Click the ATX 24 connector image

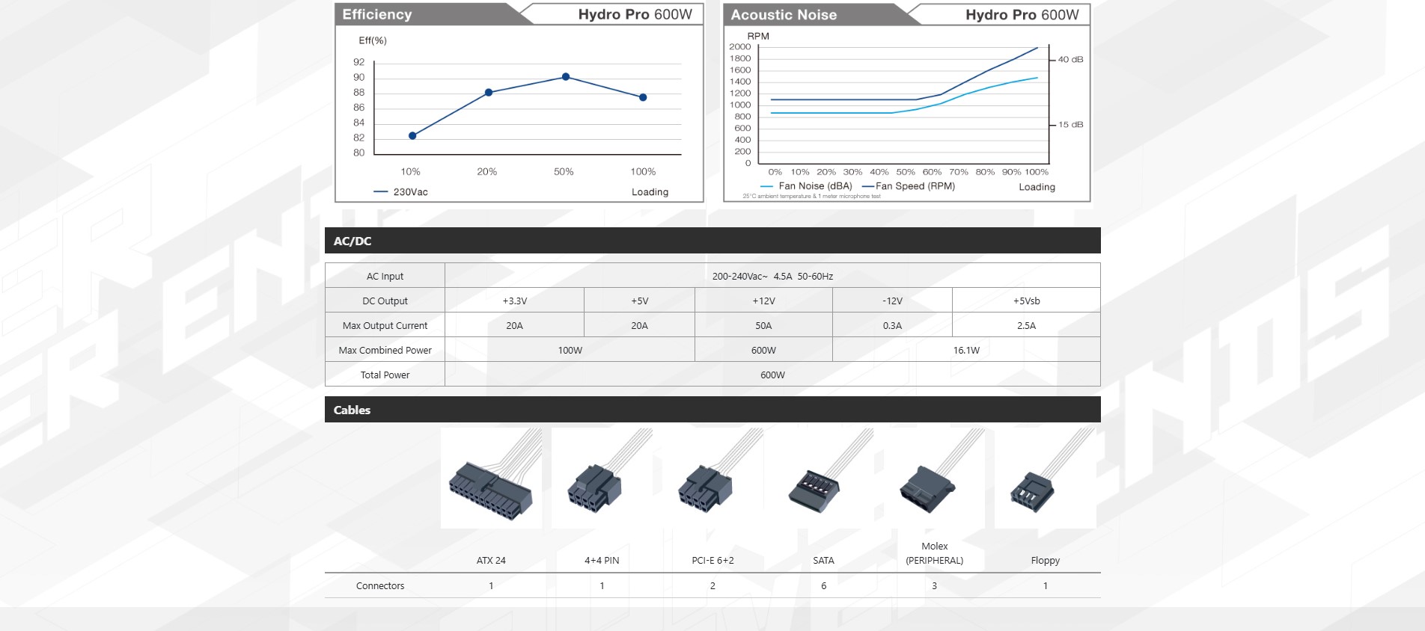pyautogui.click(x=491, y=478)
